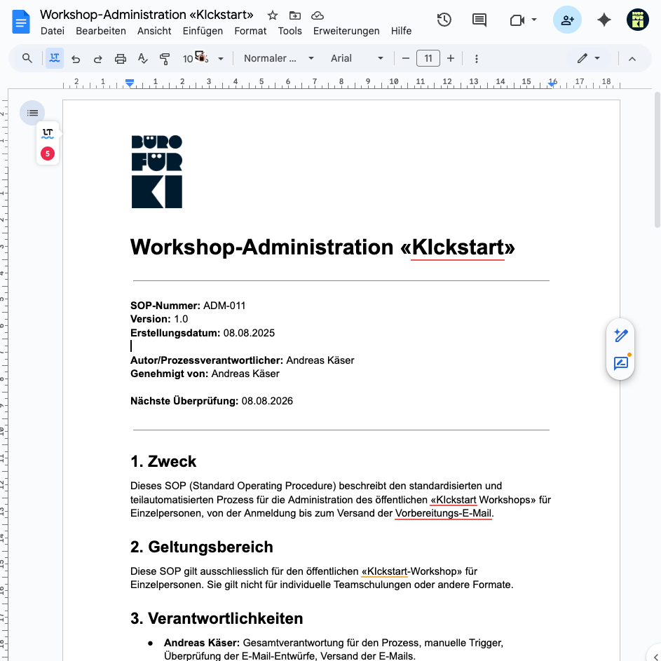Click the 'Help me write' magic pencil icon
The height and width of the screenshot is (661, 661).
(620, 336)
